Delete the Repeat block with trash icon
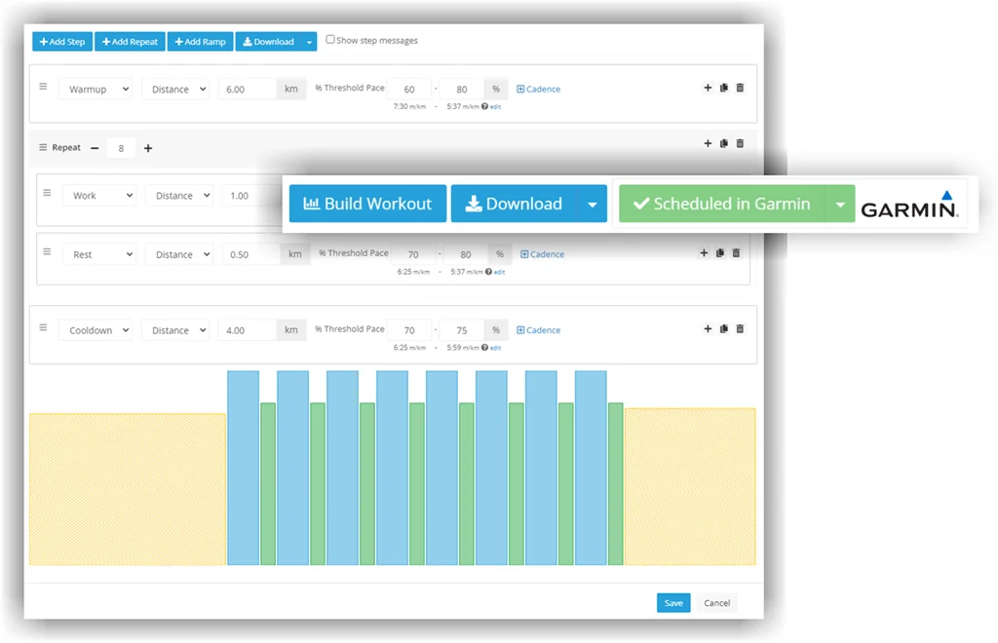 coord(740,143)
